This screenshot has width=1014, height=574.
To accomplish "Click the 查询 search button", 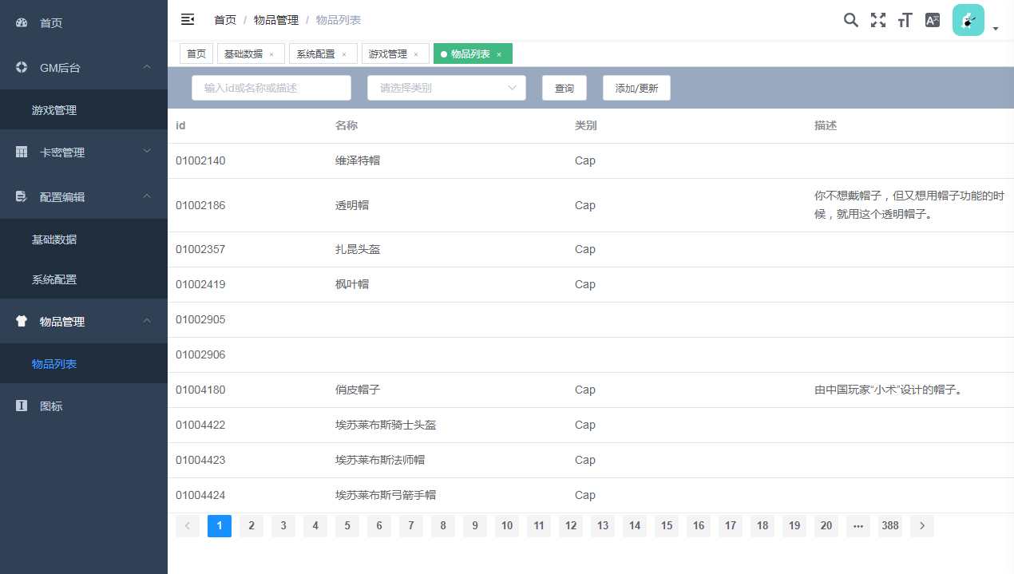I will pyautogui.click(x=564, y=88).
